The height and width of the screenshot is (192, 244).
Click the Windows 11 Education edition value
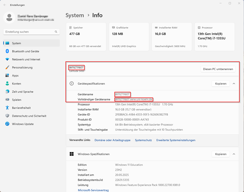[129, 165]
